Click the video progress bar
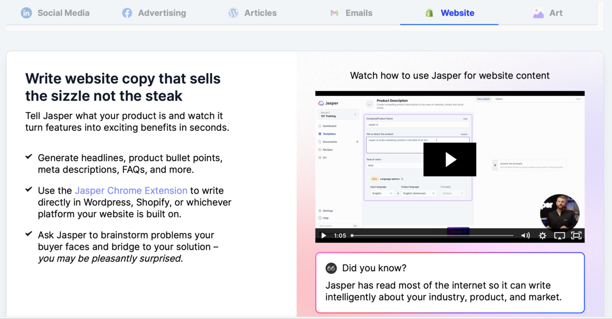 (432, 235)
